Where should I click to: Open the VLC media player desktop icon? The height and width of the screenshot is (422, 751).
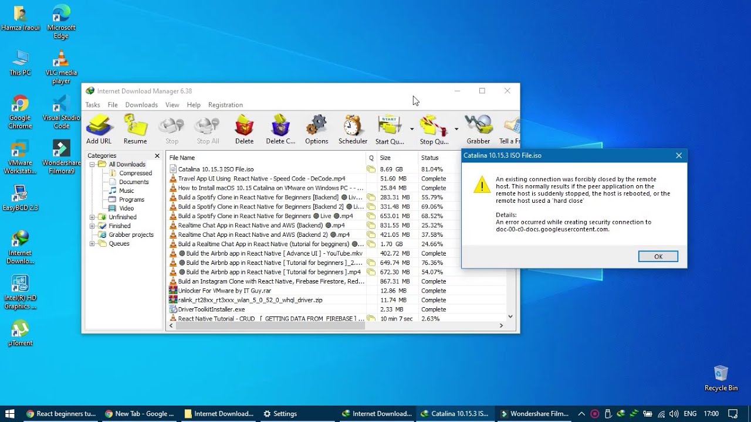click(61, 67)
